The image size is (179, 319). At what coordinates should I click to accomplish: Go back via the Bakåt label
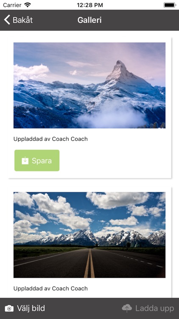click(x=22, y=20)
